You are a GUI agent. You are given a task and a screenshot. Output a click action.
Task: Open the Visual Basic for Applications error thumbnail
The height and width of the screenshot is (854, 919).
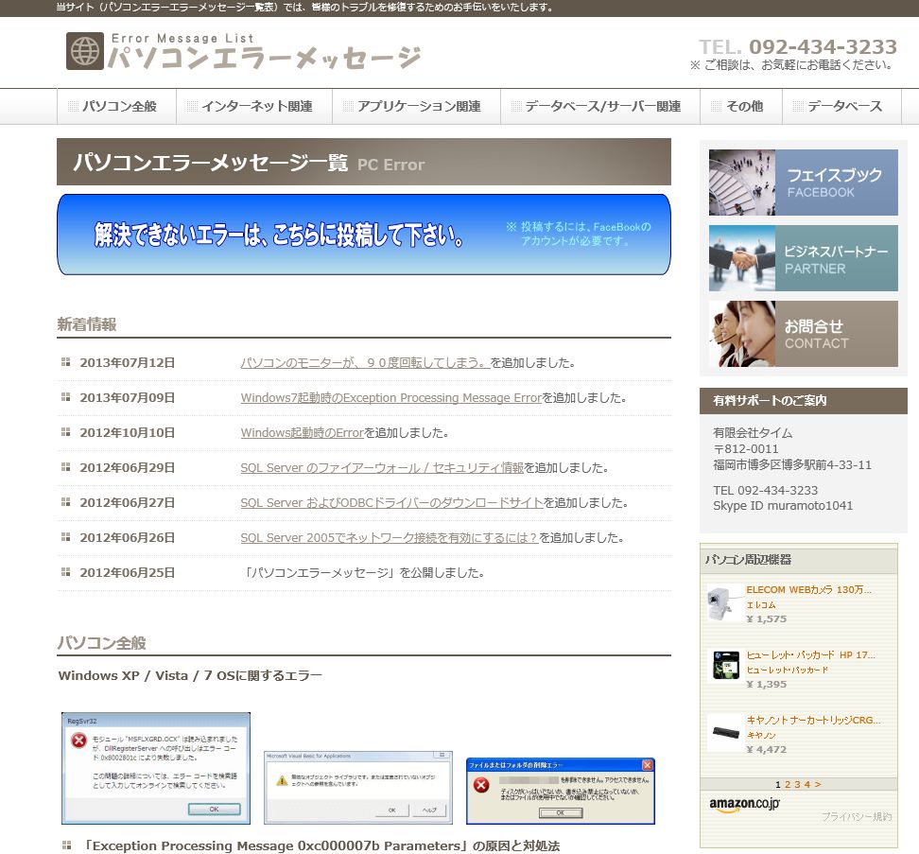coord(357,787)
